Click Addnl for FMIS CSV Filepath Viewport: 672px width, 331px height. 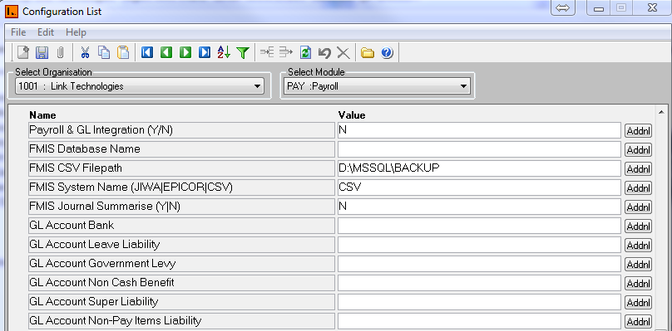pos(638,169)
